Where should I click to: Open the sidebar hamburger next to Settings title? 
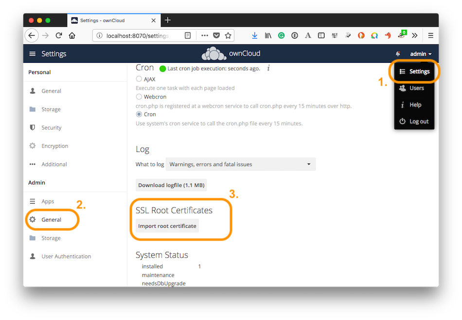coord(32,54)
